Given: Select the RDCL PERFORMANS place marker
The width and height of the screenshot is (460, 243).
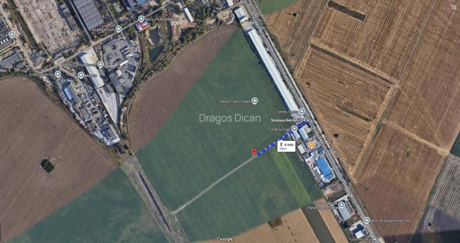Looking at the screenshot, I should (141, 19).
